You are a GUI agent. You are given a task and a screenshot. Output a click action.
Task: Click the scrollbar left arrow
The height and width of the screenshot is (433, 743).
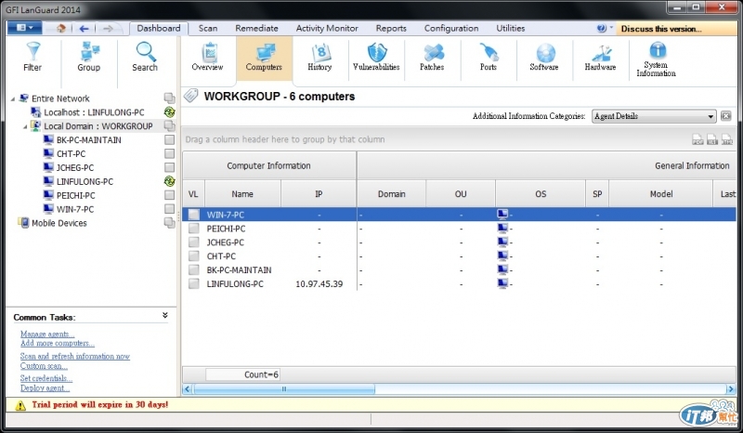pos(188,389)
